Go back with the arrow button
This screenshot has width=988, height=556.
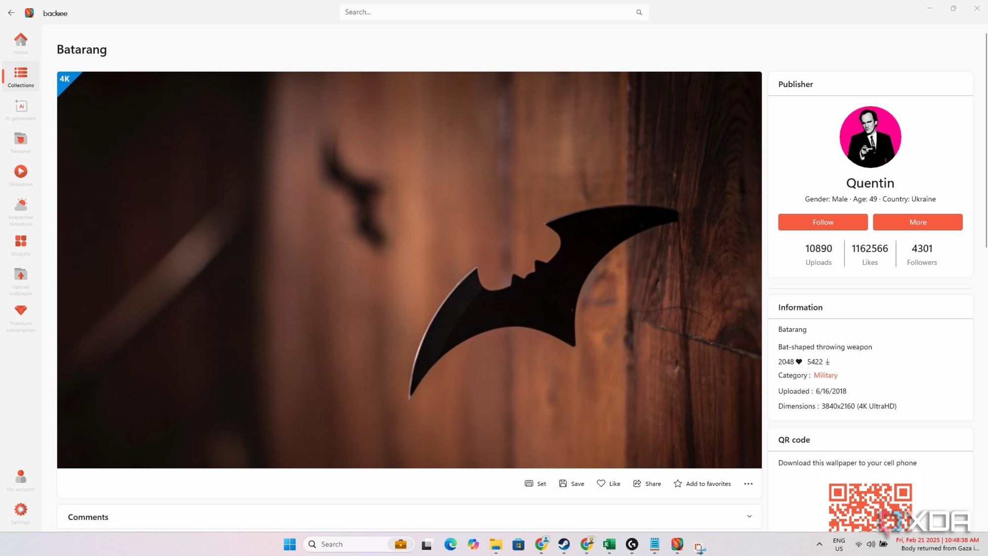[11, 13]
